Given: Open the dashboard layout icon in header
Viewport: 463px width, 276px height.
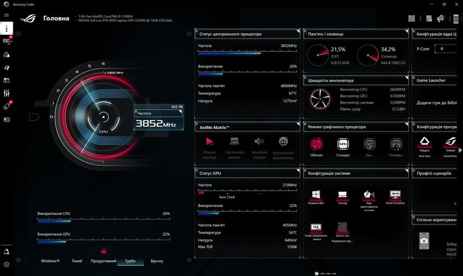Looking at the screenshot, I should pos(411,18).
